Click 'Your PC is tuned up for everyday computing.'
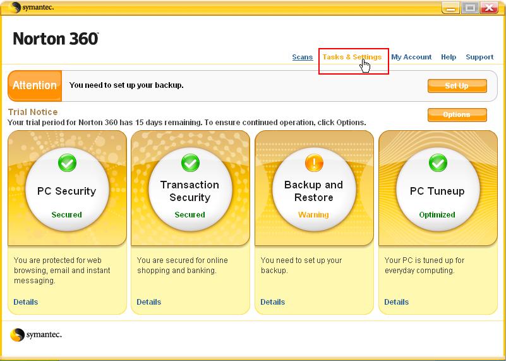The image size is (506, 361). [425, 266]
